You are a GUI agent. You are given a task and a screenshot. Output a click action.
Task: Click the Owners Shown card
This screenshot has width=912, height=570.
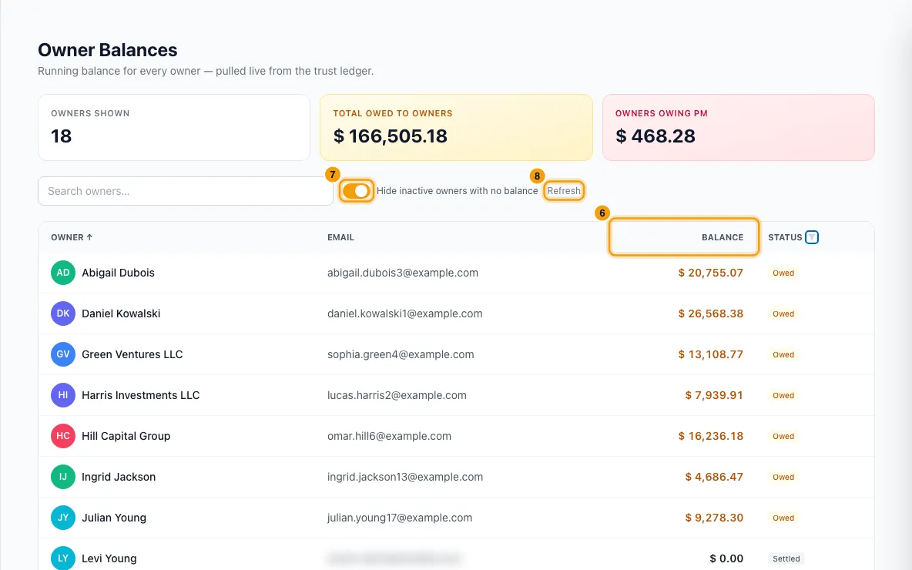coord(174,127)
